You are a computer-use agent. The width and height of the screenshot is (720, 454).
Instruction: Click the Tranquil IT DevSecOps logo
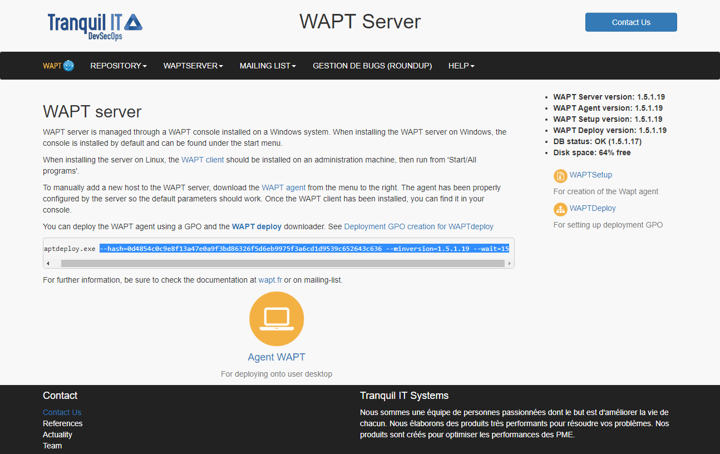(95, 26)
